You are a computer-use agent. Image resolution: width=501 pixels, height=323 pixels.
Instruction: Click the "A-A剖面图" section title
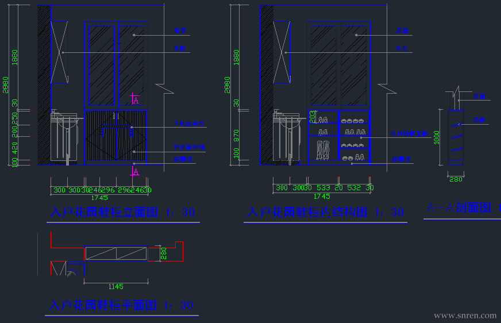click(x=459, y=207)
